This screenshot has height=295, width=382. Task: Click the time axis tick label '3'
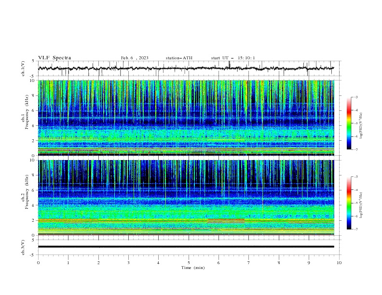[128, 263]
